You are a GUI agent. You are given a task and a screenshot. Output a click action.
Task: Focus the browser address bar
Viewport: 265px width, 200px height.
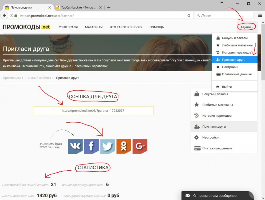point(101,16)
